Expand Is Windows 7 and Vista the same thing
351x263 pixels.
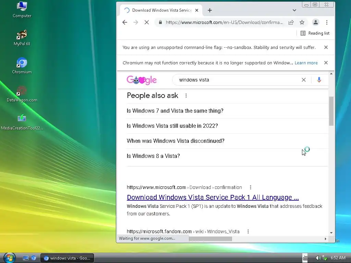coord(228,111)
